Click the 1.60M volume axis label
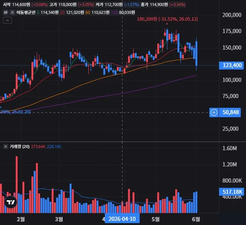Image resolution: width=246 pixels, height=225 pixels. [230, 148]
